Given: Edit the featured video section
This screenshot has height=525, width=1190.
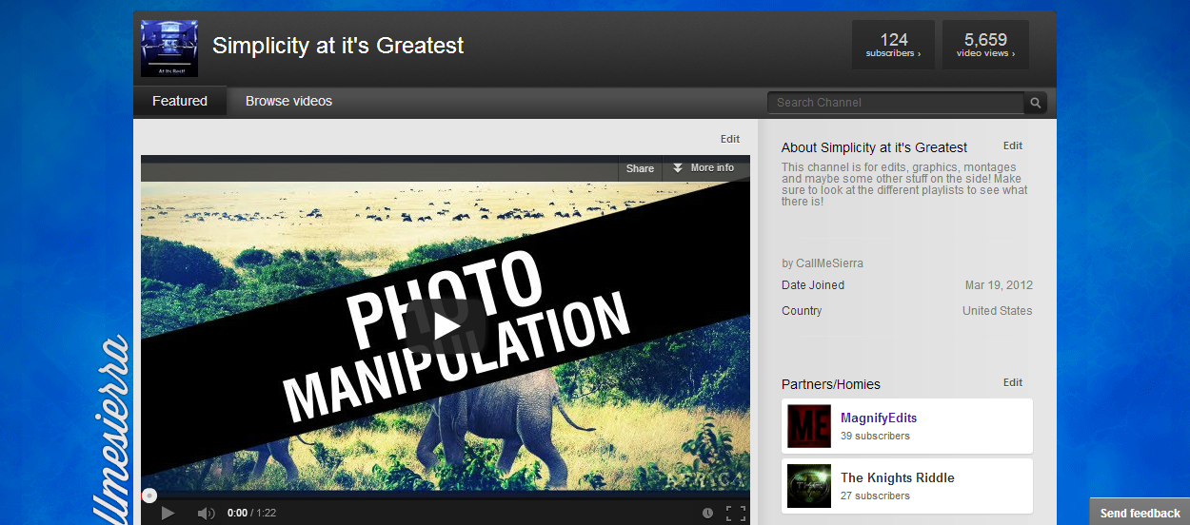Looking at the screenshot, I should (x=730, y=139).
